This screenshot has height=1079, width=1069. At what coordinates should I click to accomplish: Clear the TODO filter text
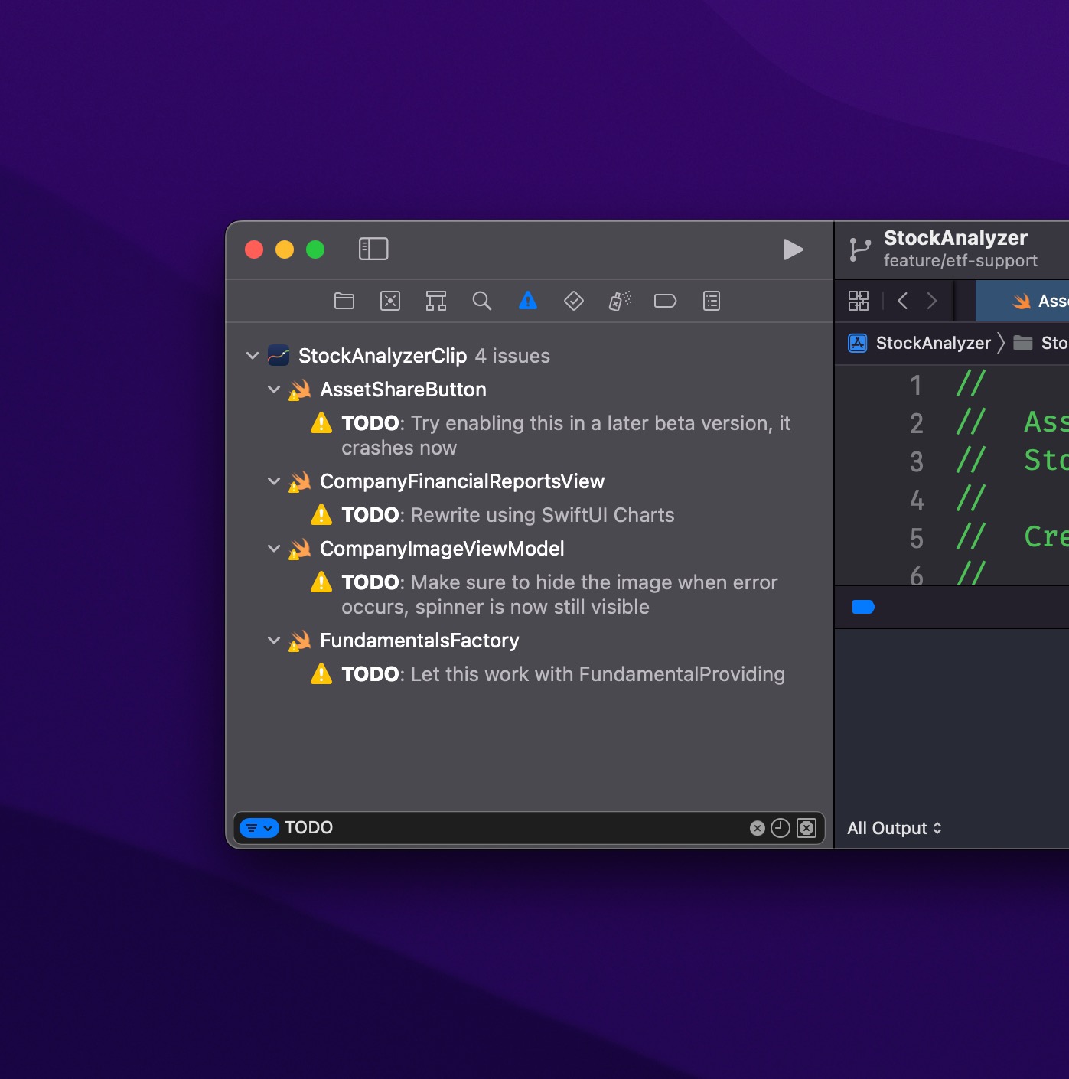click(758, 828)
